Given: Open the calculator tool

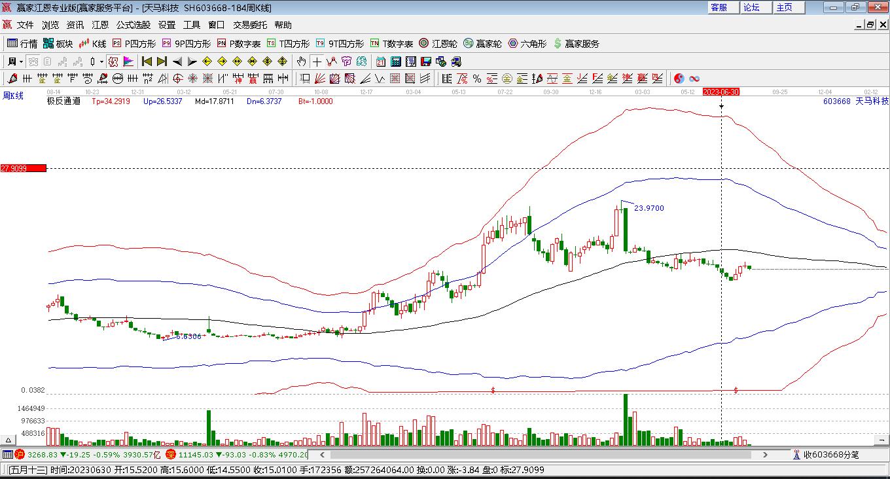Looking at the screenshot, I should [396, 62].
